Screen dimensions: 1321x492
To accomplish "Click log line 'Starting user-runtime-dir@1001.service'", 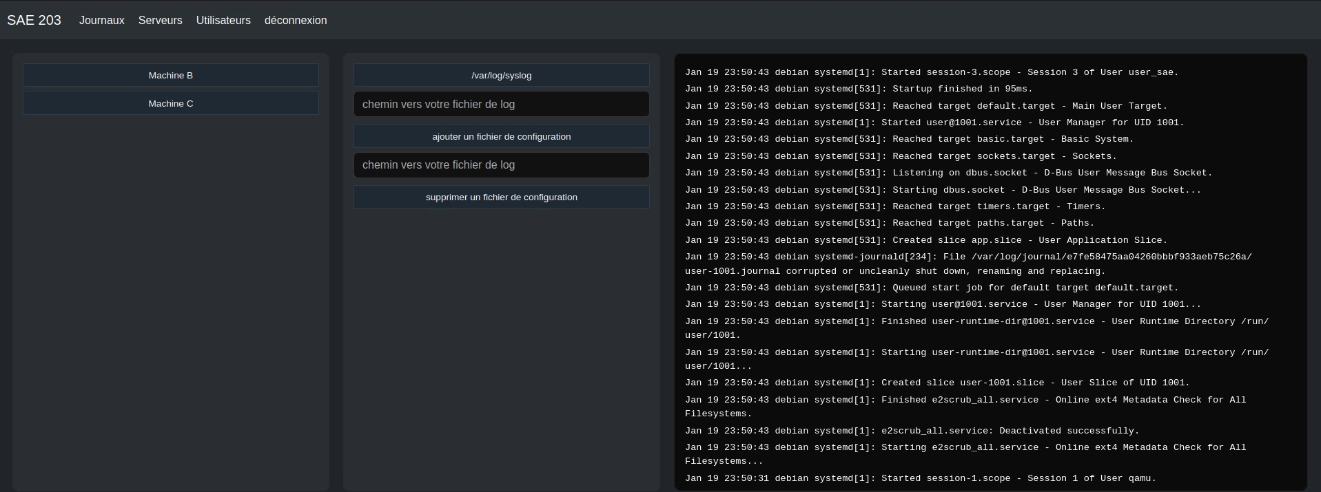I will (976, 359).
